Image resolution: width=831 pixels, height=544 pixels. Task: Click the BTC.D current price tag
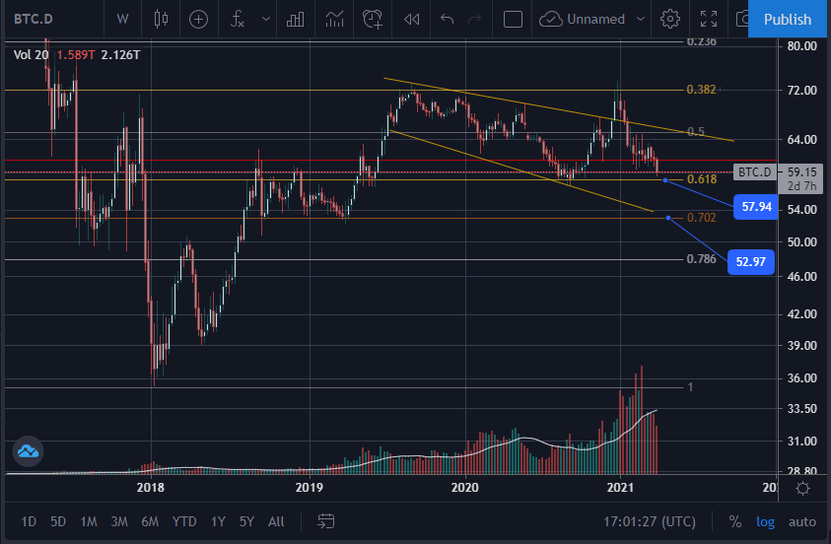point(755,172)
